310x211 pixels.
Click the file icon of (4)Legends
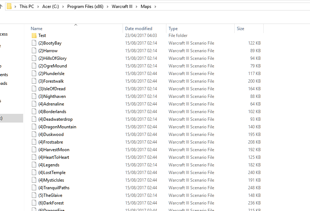[x=34, y=165]
